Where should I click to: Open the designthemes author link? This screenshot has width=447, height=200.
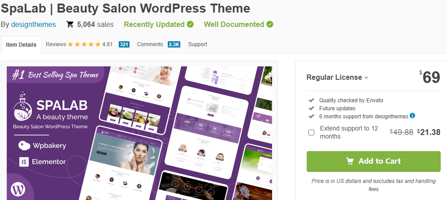pos(33,24)
